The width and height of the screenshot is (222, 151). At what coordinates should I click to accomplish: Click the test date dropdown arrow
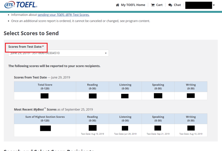pyautogui.click(x=106, y=53)
